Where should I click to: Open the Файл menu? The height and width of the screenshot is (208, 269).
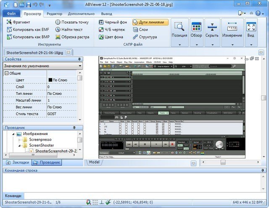point(11,13)
